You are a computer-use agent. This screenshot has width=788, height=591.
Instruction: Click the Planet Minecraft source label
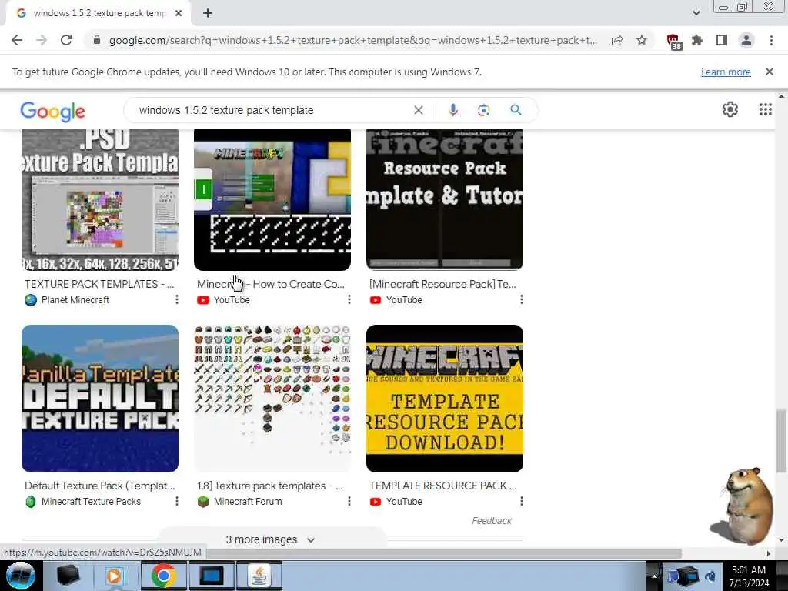(75, 300)
